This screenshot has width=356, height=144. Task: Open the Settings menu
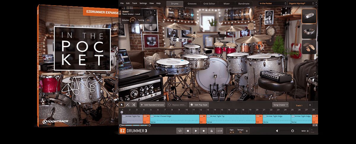[143, 3]
